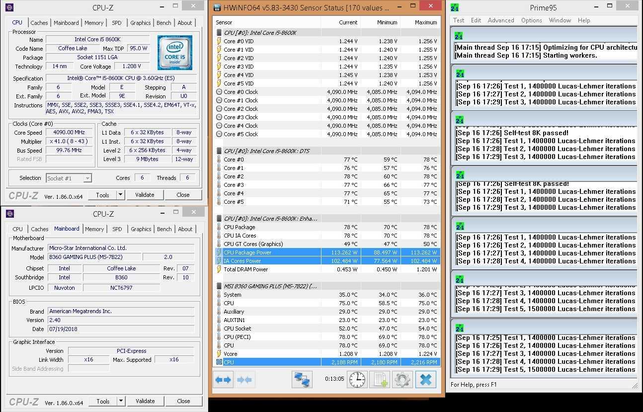Image resolution: width=643 pixels, height=412 pixels.
Task: Click HWiNFO expand columns arrows icon
Action: click(223, 380)
